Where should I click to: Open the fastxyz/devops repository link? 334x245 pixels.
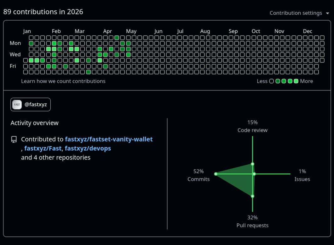(88, 148)
